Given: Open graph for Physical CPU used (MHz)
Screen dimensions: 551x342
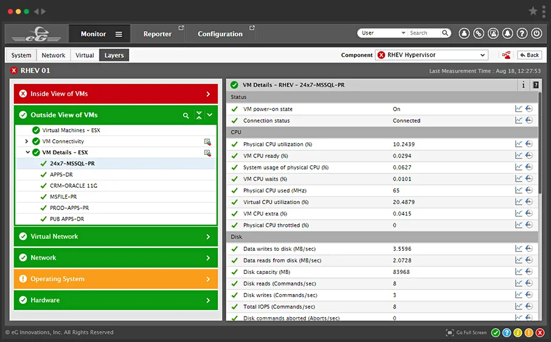Looking at the screenshot, I should (x=518, y=190).
